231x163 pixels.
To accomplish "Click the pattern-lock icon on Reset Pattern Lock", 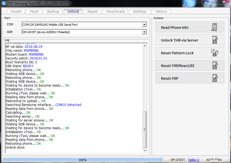I will 214,53.
